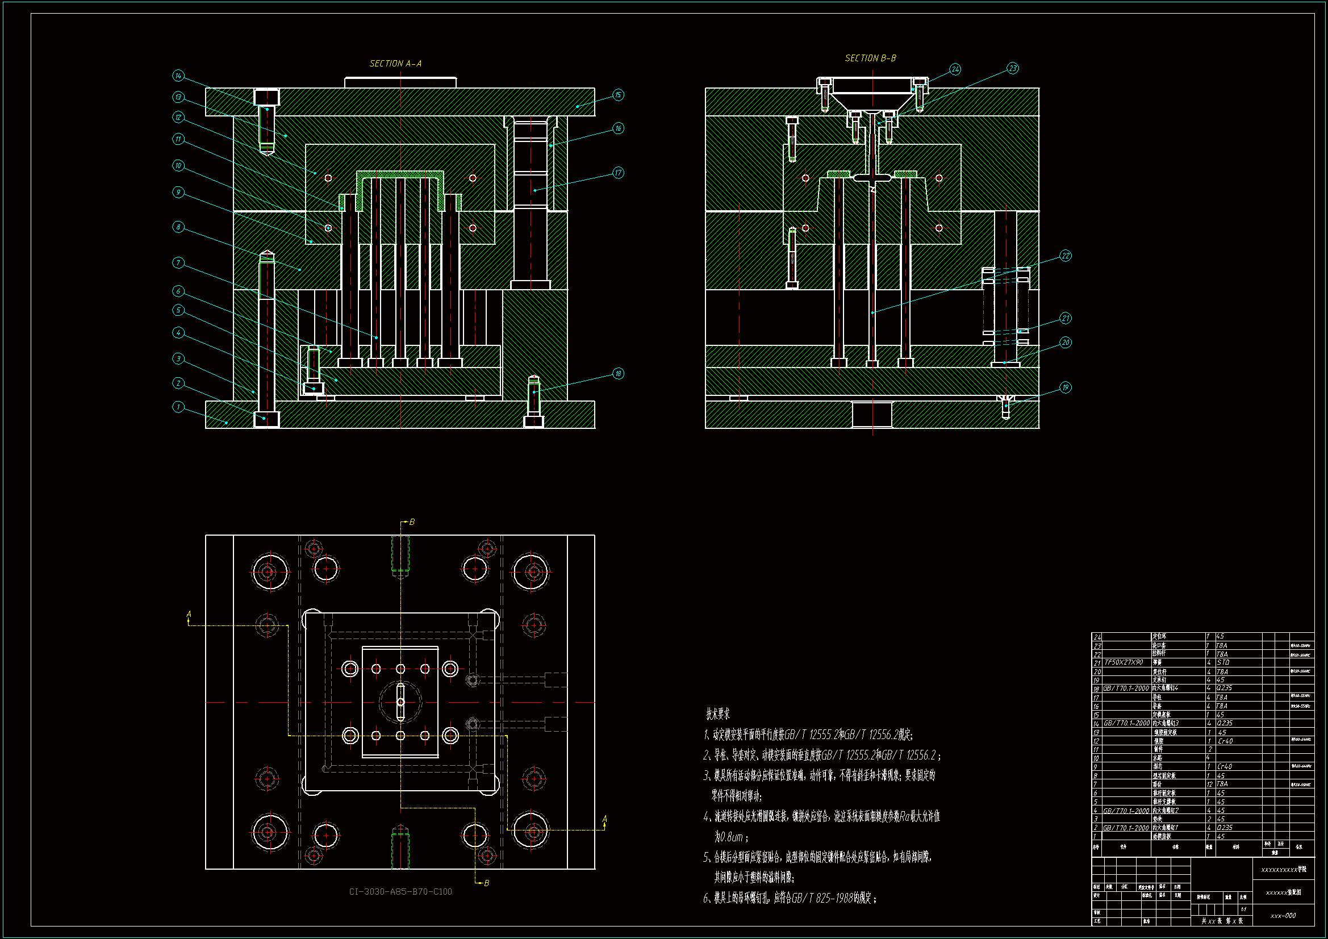The height and width of the screenshot is (939, 1328).
Task: Select part balloon number 22
Action: coord(1066,256)
